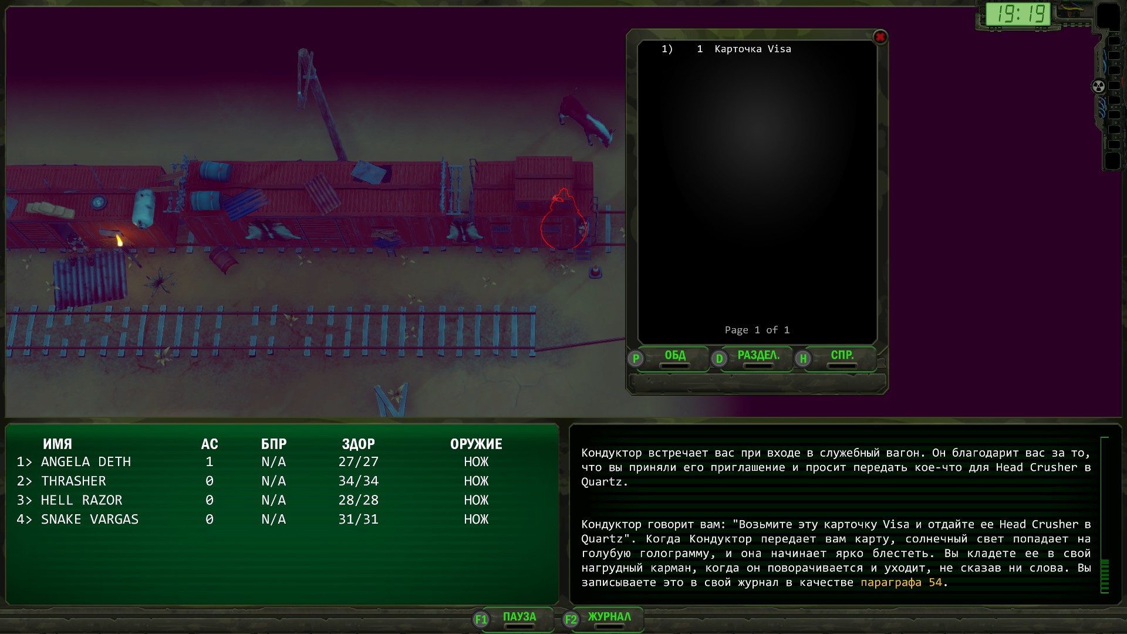This screenshot has height=634, width=1127.
Task: Click the digital clock showing 19:19
Action: [1018, 14]
